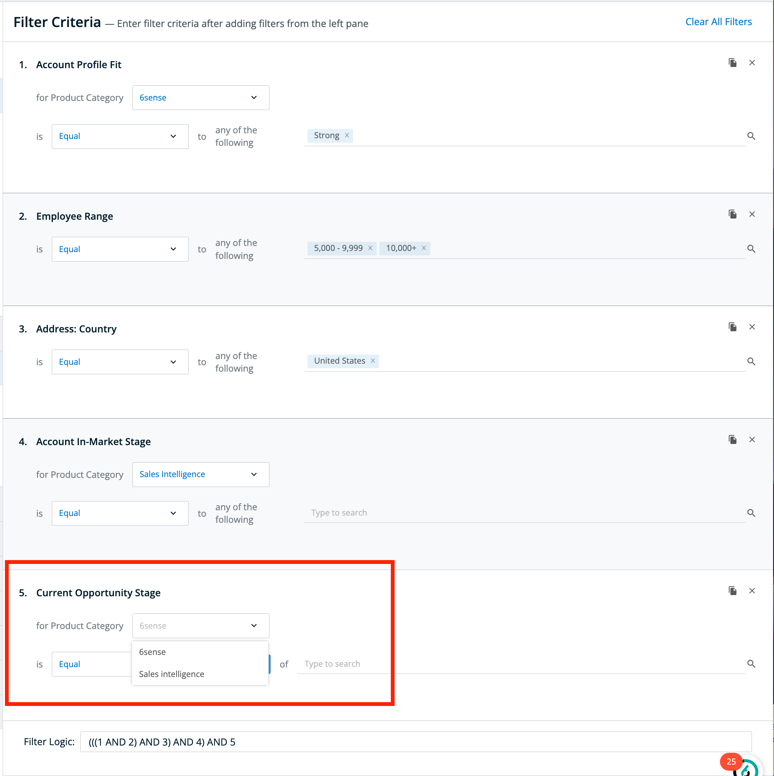Remove the 10,000+ employee range tag
The width and height of the screenshot is (774, 776).
(424, 248)
